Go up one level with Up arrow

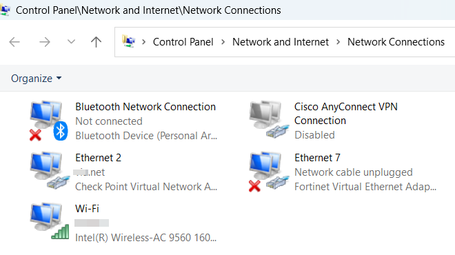96,42
